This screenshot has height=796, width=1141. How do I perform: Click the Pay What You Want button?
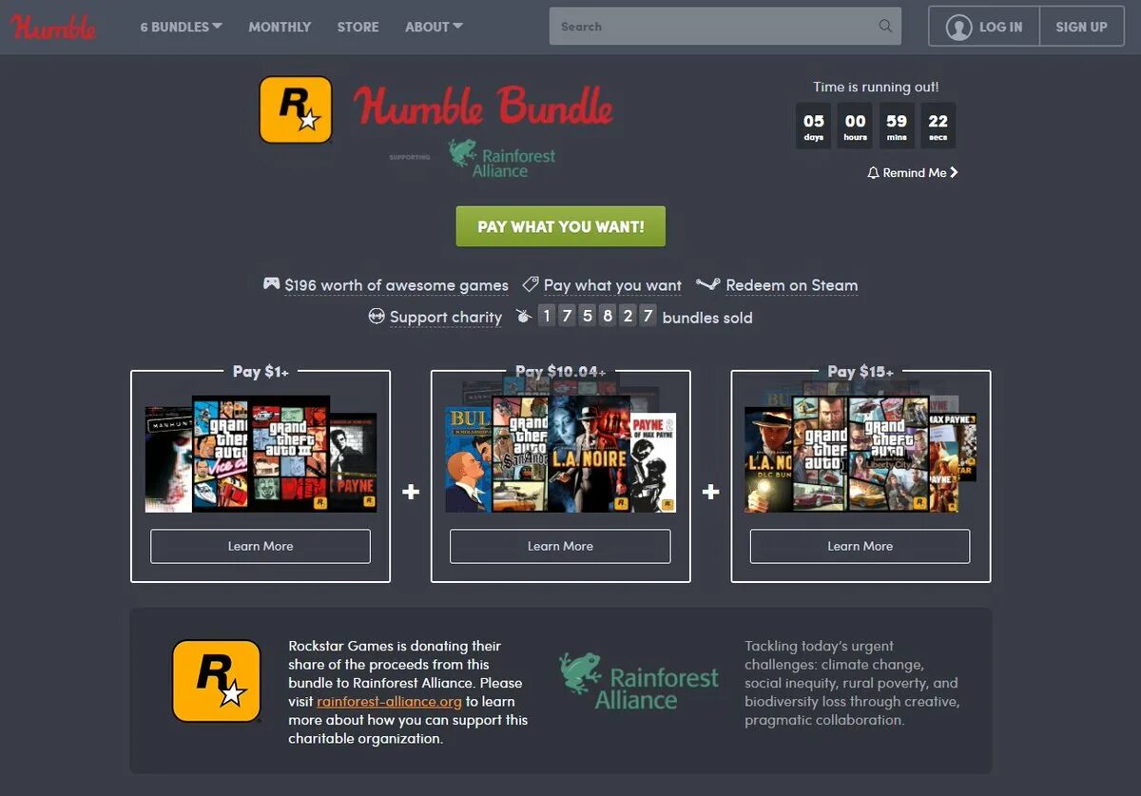tap(561, 226)
